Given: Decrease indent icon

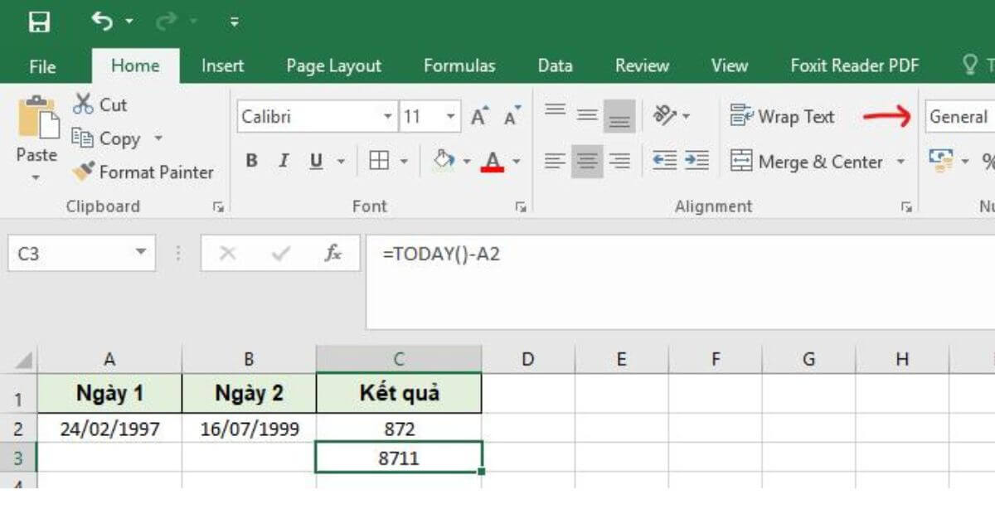Looking at the screenshot, I should coord(665,162).
